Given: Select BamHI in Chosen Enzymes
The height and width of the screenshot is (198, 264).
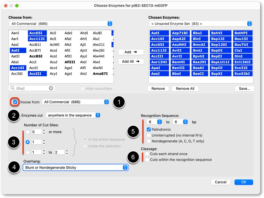Looking at the screenshot, I should (x=180, y=62).
